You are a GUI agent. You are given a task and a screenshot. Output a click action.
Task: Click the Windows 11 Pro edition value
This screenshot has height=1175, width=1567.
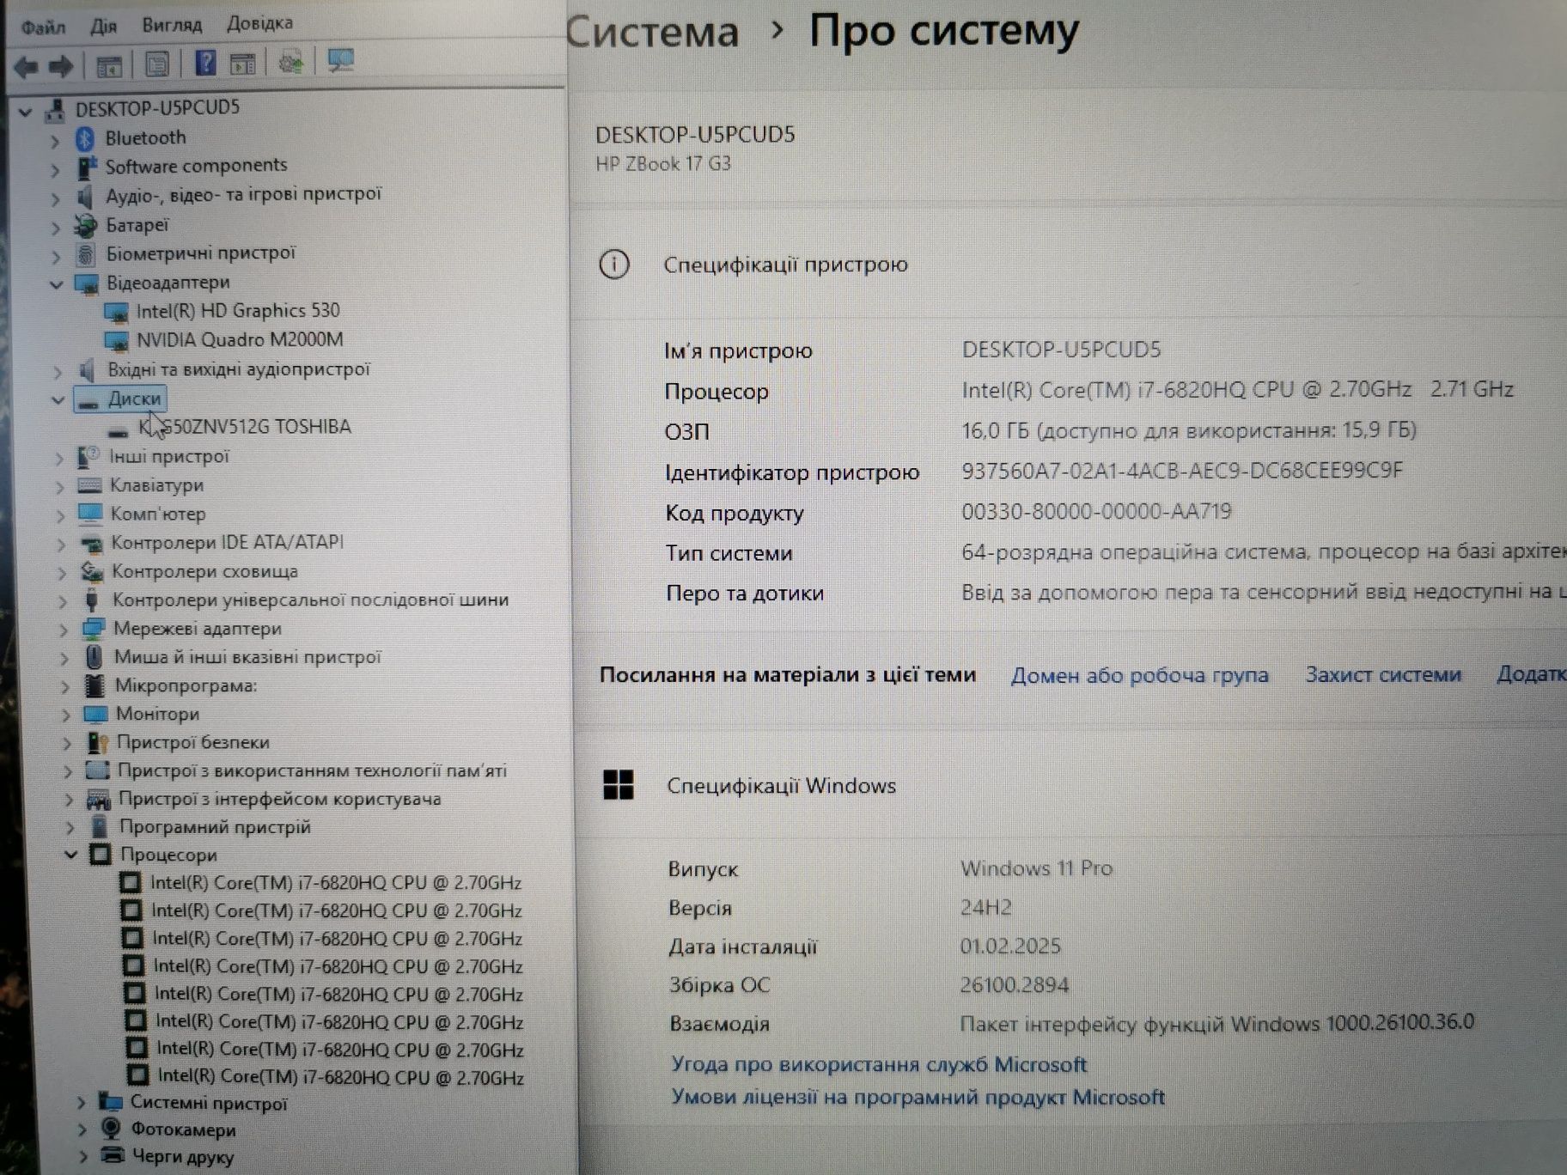1036,868
